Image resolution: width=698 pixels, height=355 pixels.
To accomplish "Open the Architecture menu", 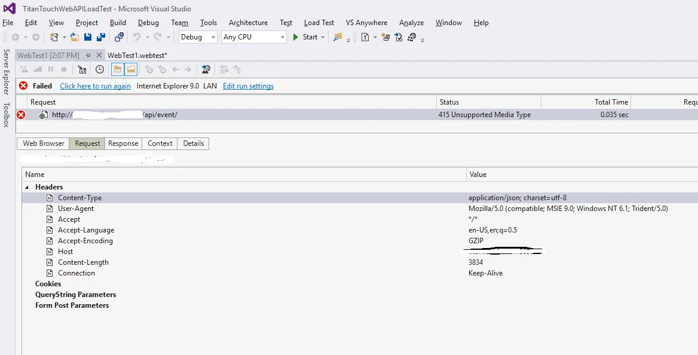I will coord(248,23).
